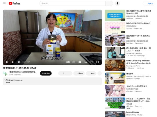The width and height of the screenshot is (157, 117).
Task: Open the video title with 365 views
Action: click(x=139, y=12)
